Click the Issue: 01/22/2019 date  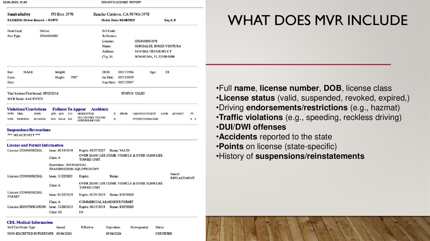pos(61,195)
